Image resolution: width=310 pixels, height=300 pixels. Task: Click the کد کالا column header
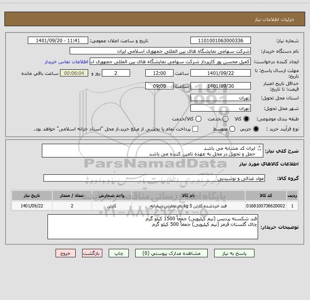point(266,195)
